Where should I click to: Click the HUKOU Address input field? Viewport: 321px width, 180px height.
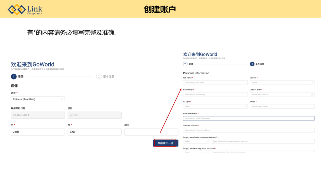249,118
